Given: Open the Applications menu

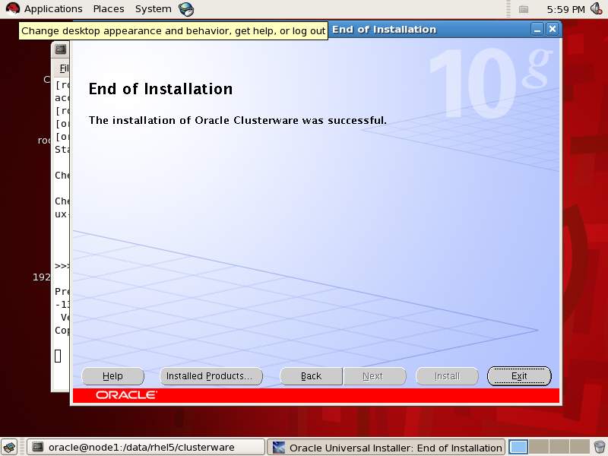Looking at the screenshot, I should pyautogui.click(x=53, y=9).
